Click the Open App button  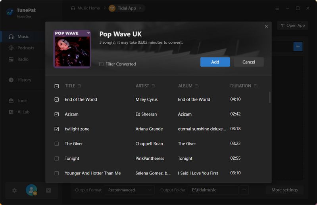[292, 25]
